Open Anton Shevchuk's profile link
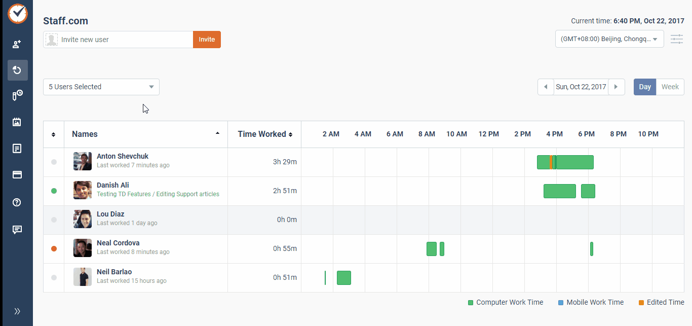 [x=123, y=156]
